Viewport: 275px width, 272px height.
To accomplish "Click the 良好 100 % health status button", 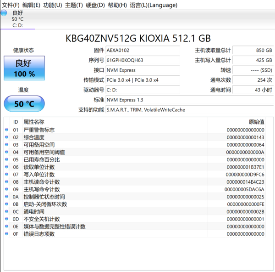I will tap(24, 68).
